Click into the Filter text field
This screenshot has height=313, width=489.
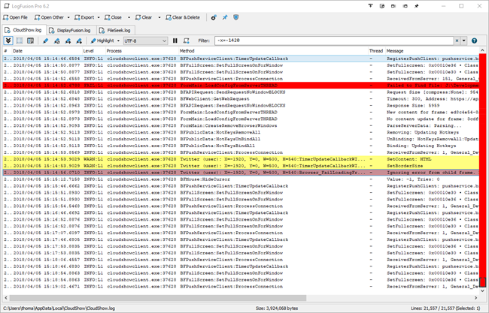click(334, 41)
